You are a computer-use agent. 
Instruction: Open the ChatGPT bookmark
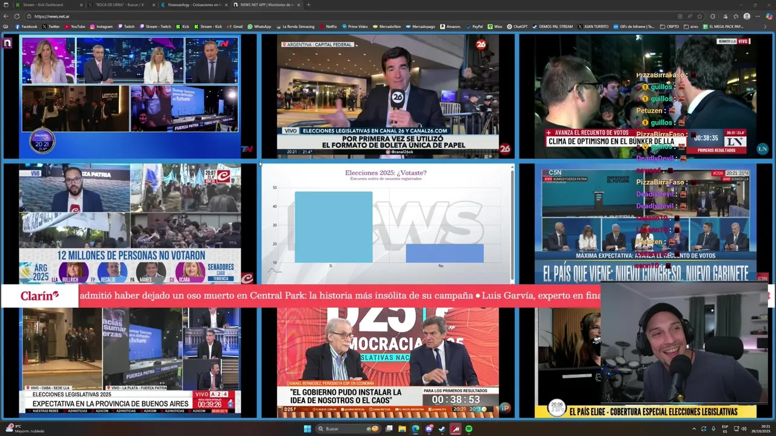[x=517, y=27]
